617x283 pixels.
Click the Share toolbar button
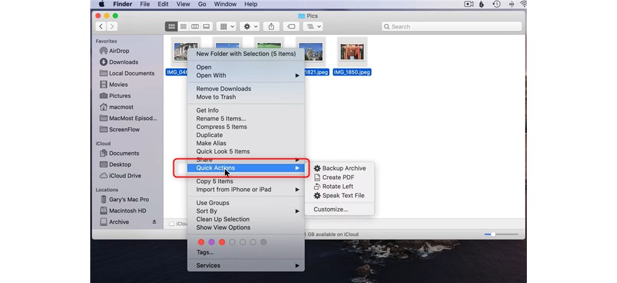pyautogui.click(x=272, y=26)
